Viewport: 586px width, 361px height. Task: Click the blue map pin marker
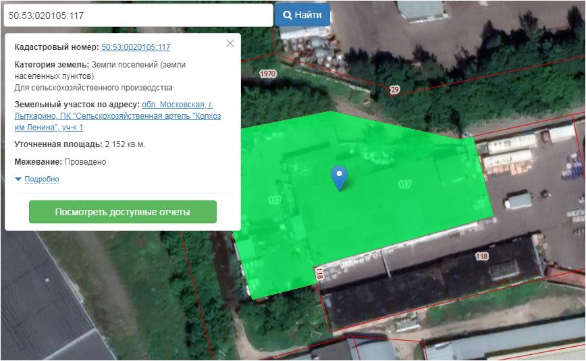[x=339, y=178]
